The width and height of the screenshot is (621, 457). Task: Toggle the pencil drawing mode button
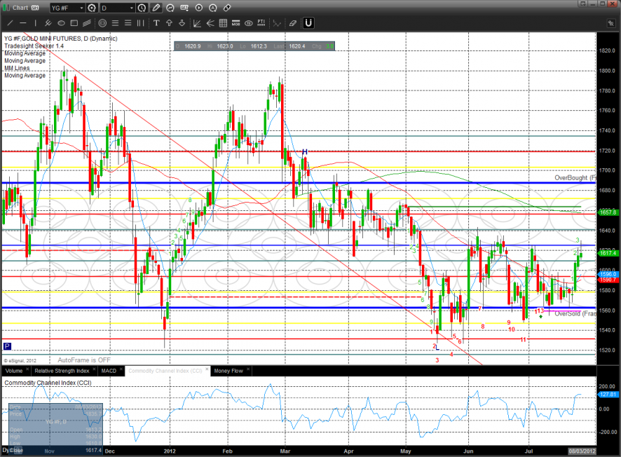pos(156,8)
